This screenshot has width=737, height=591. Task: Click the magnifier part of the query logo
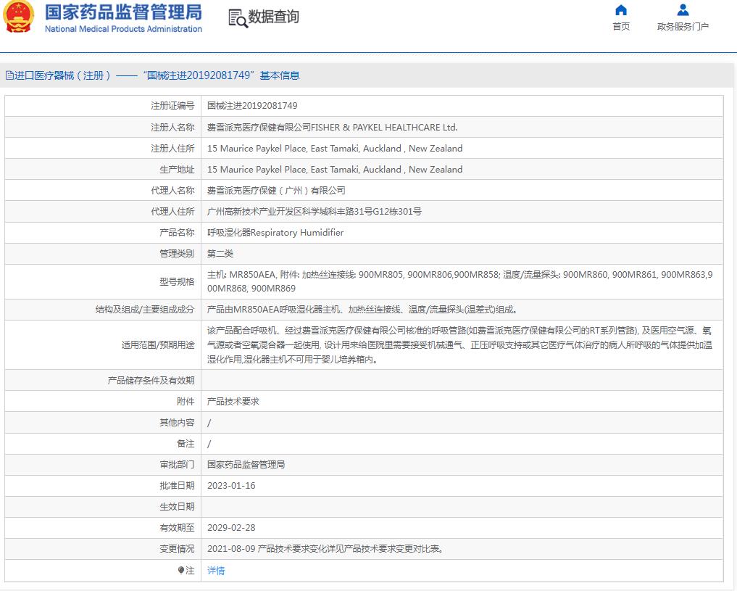(x=241, y=20)
